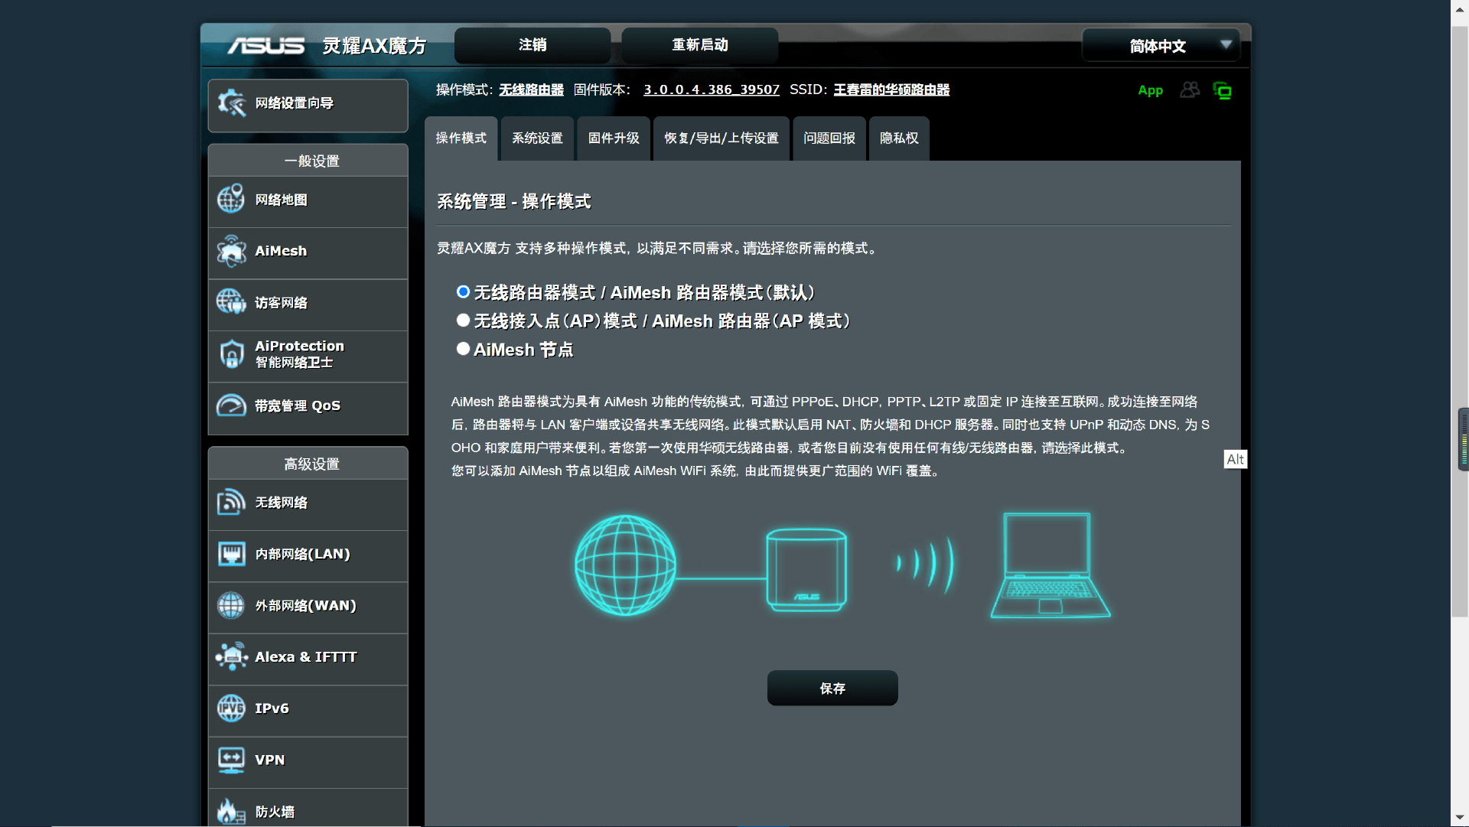This screenshot has height=827, width=1469.
Task: Click the green App link
Action: [x=1150, y=90]
